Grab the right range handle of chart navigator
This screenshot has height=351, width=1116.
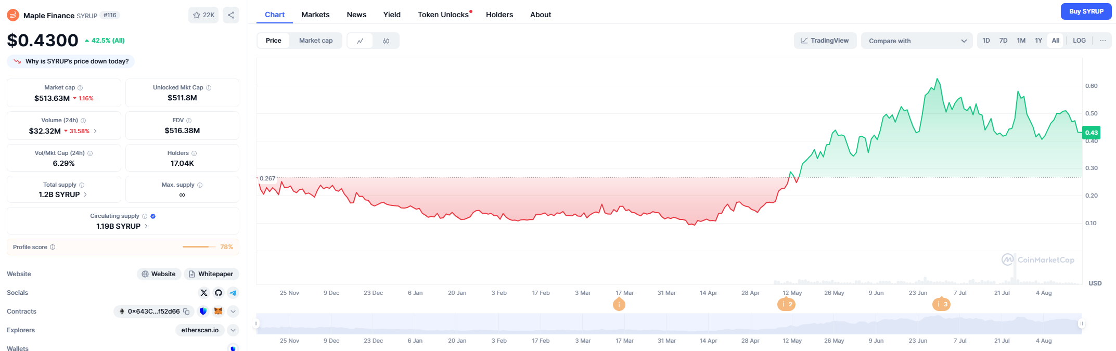tap(1081, 323)
